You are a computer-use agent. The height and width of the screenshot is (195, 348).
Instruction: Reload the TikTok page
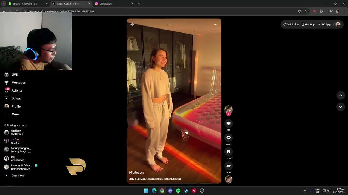pyautogui.click(x=17, y=11)
